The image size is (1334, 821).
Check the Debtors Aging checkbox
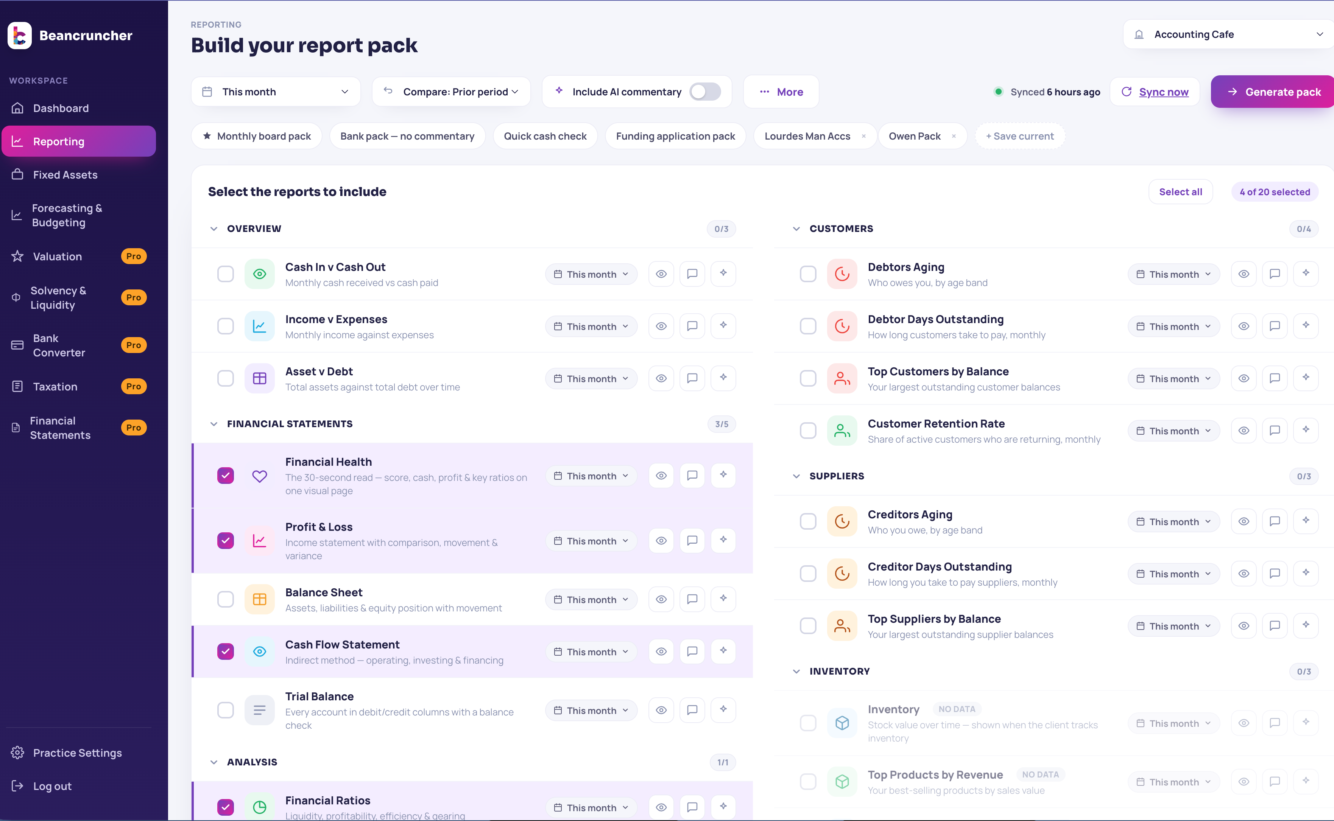tap(808, 274)
